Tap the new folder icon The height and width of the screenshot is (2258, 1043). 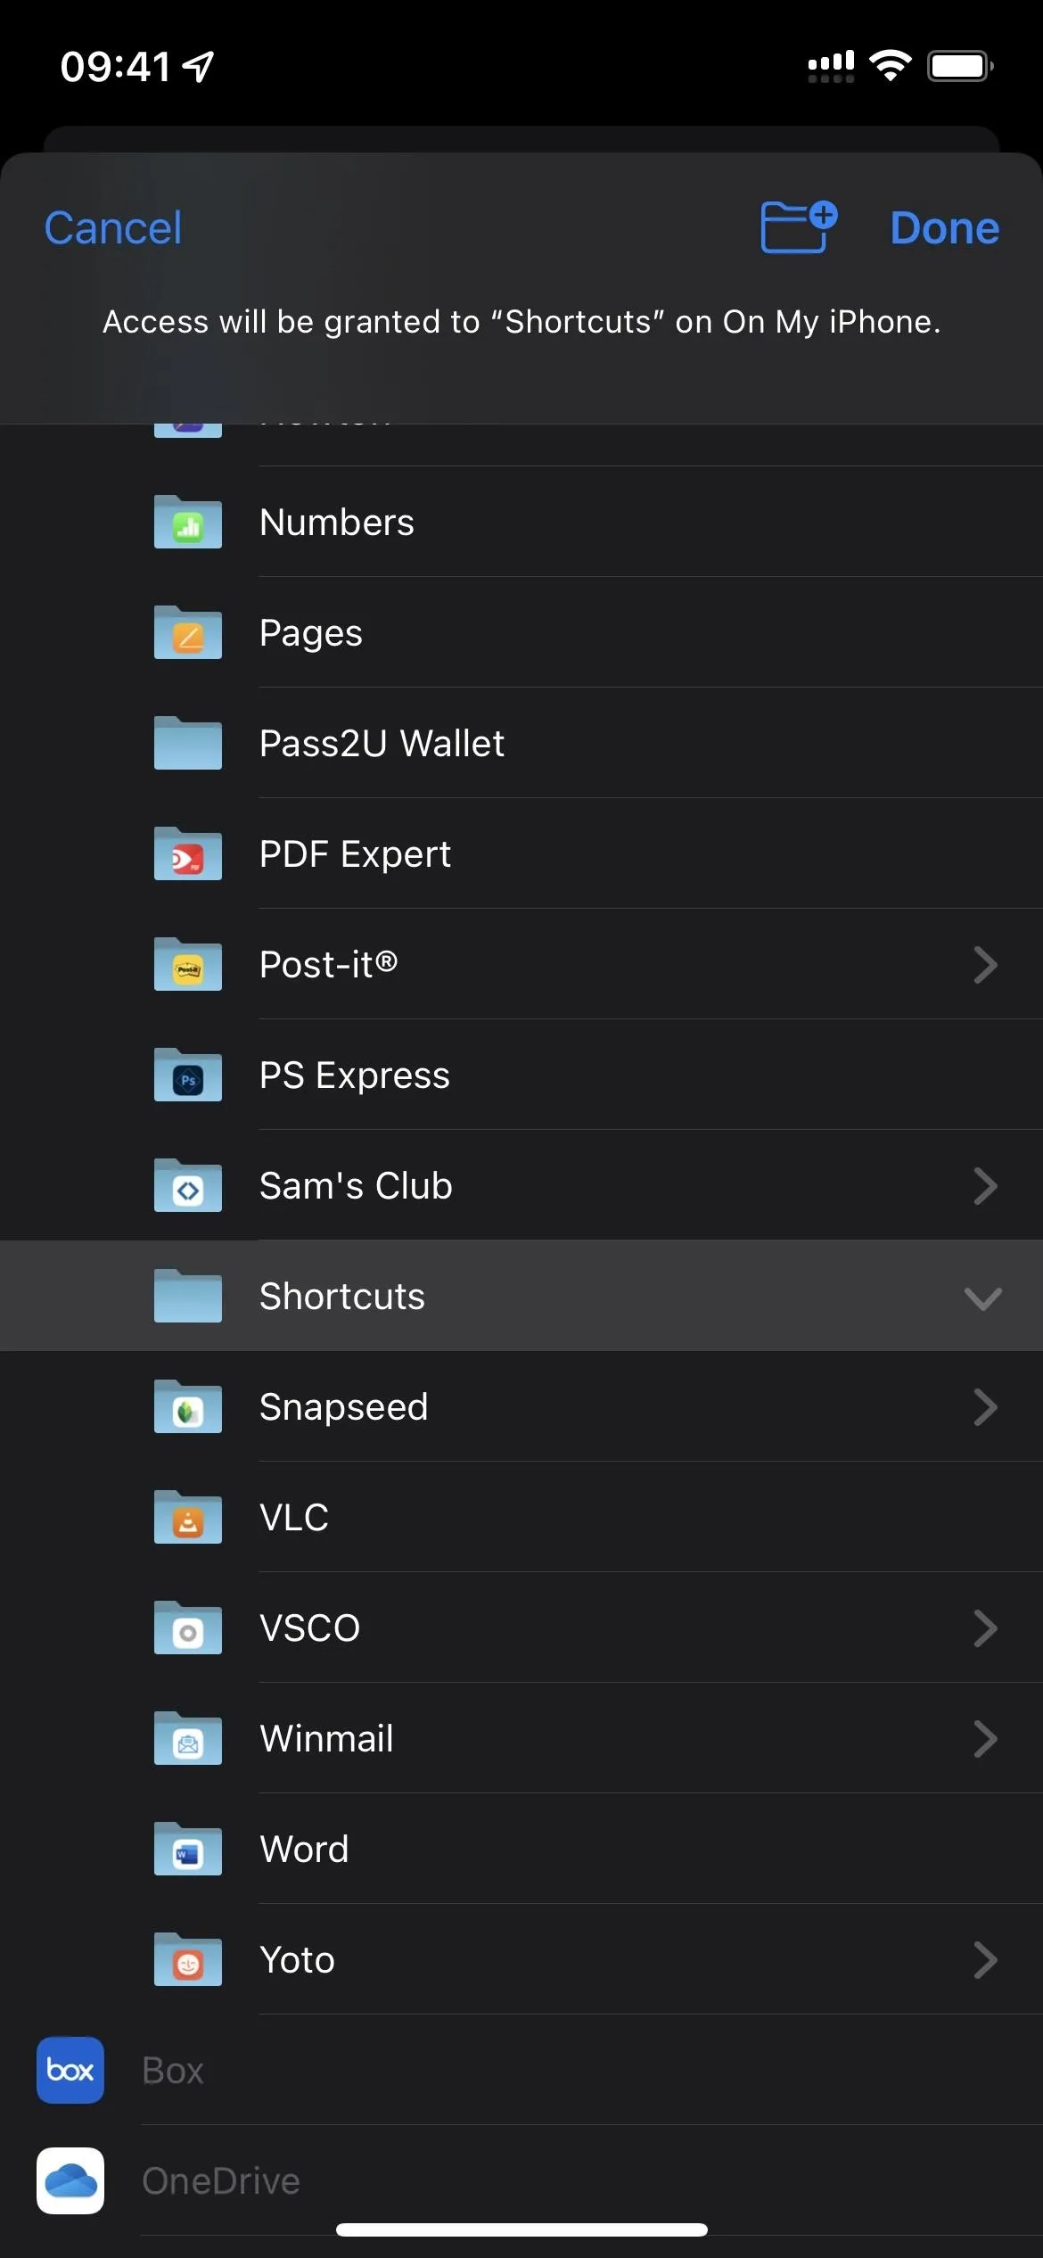[x=799, y=227]
